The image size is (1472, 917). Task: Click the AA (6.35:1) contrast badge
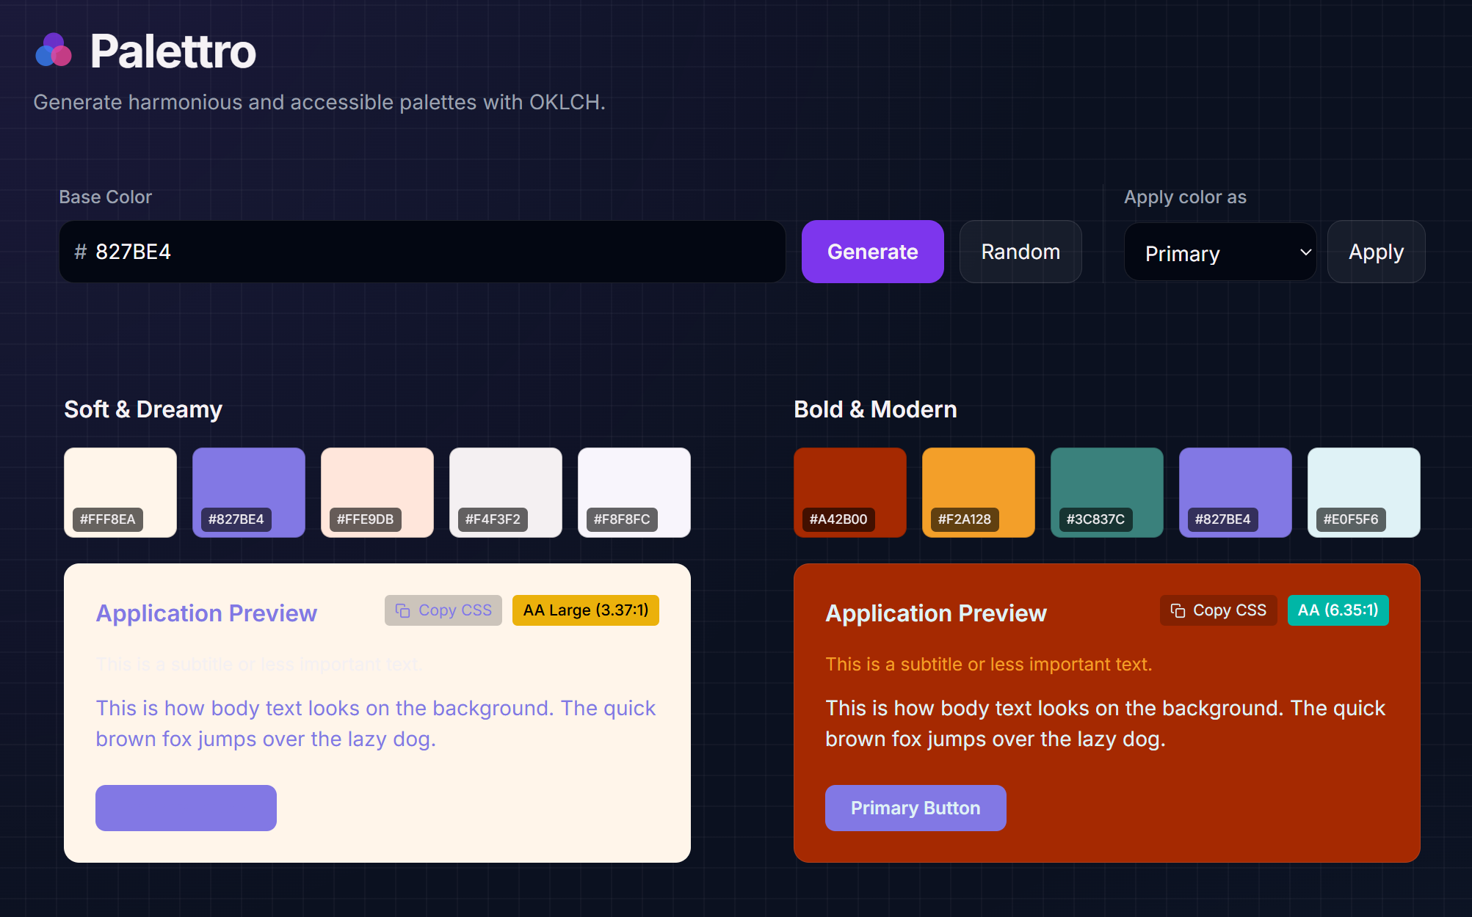(x=1338, y=610)
